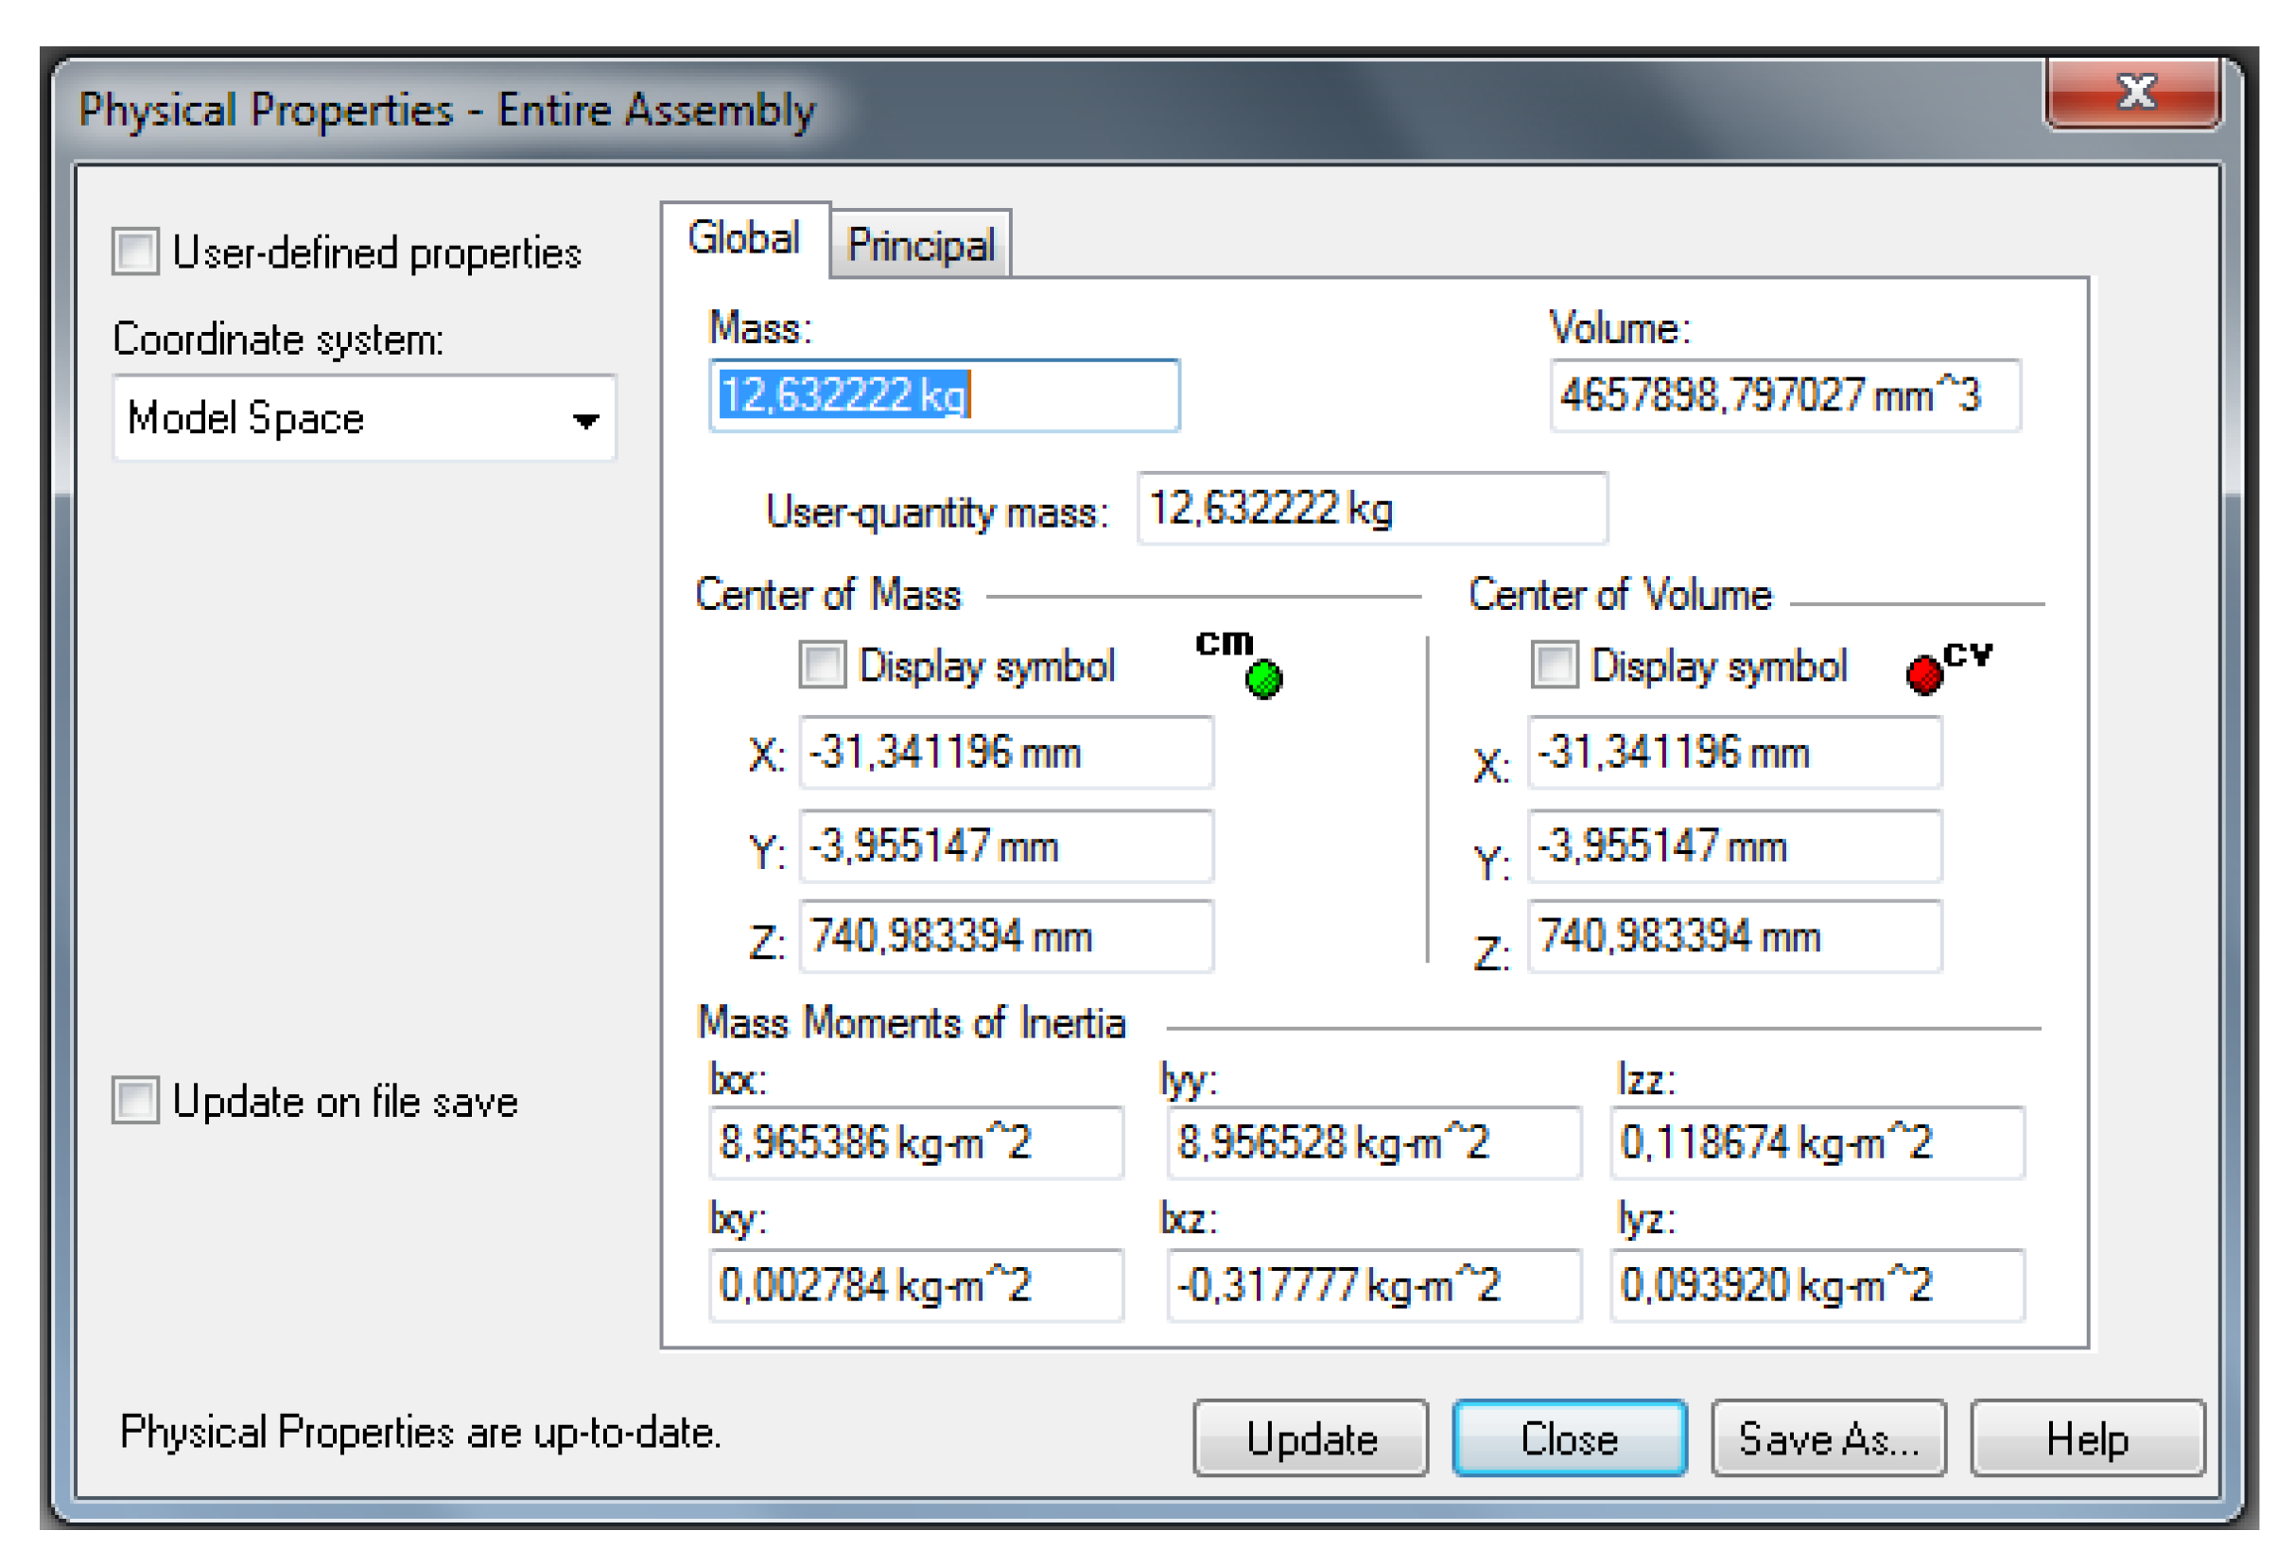Click the Ixx inertia field
2295x1566 pixels.
(916, 1142)
